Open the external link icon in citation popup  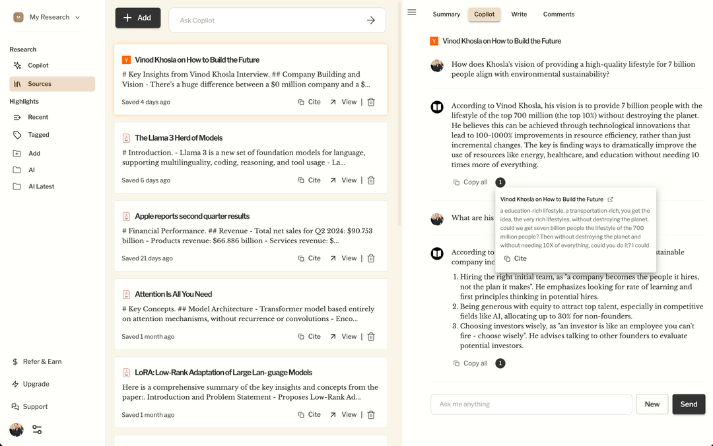[610, 200]
